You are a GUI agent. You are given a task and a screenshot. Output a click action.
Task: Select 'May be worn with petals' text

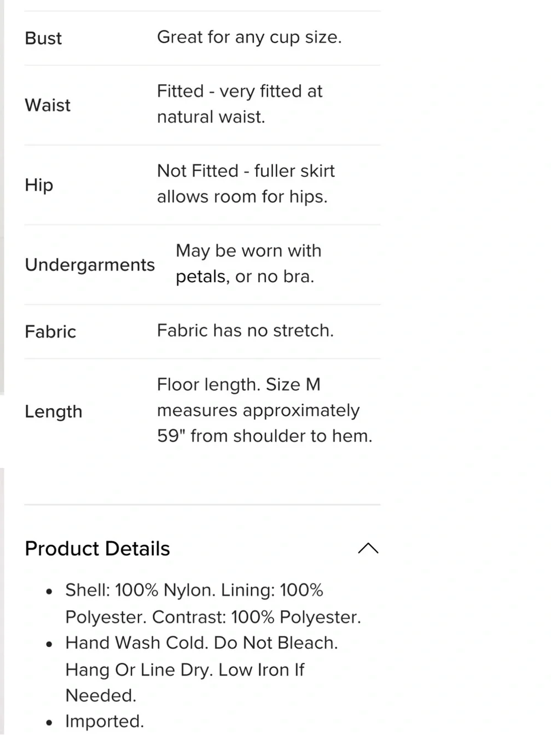[x=249, y=264]
